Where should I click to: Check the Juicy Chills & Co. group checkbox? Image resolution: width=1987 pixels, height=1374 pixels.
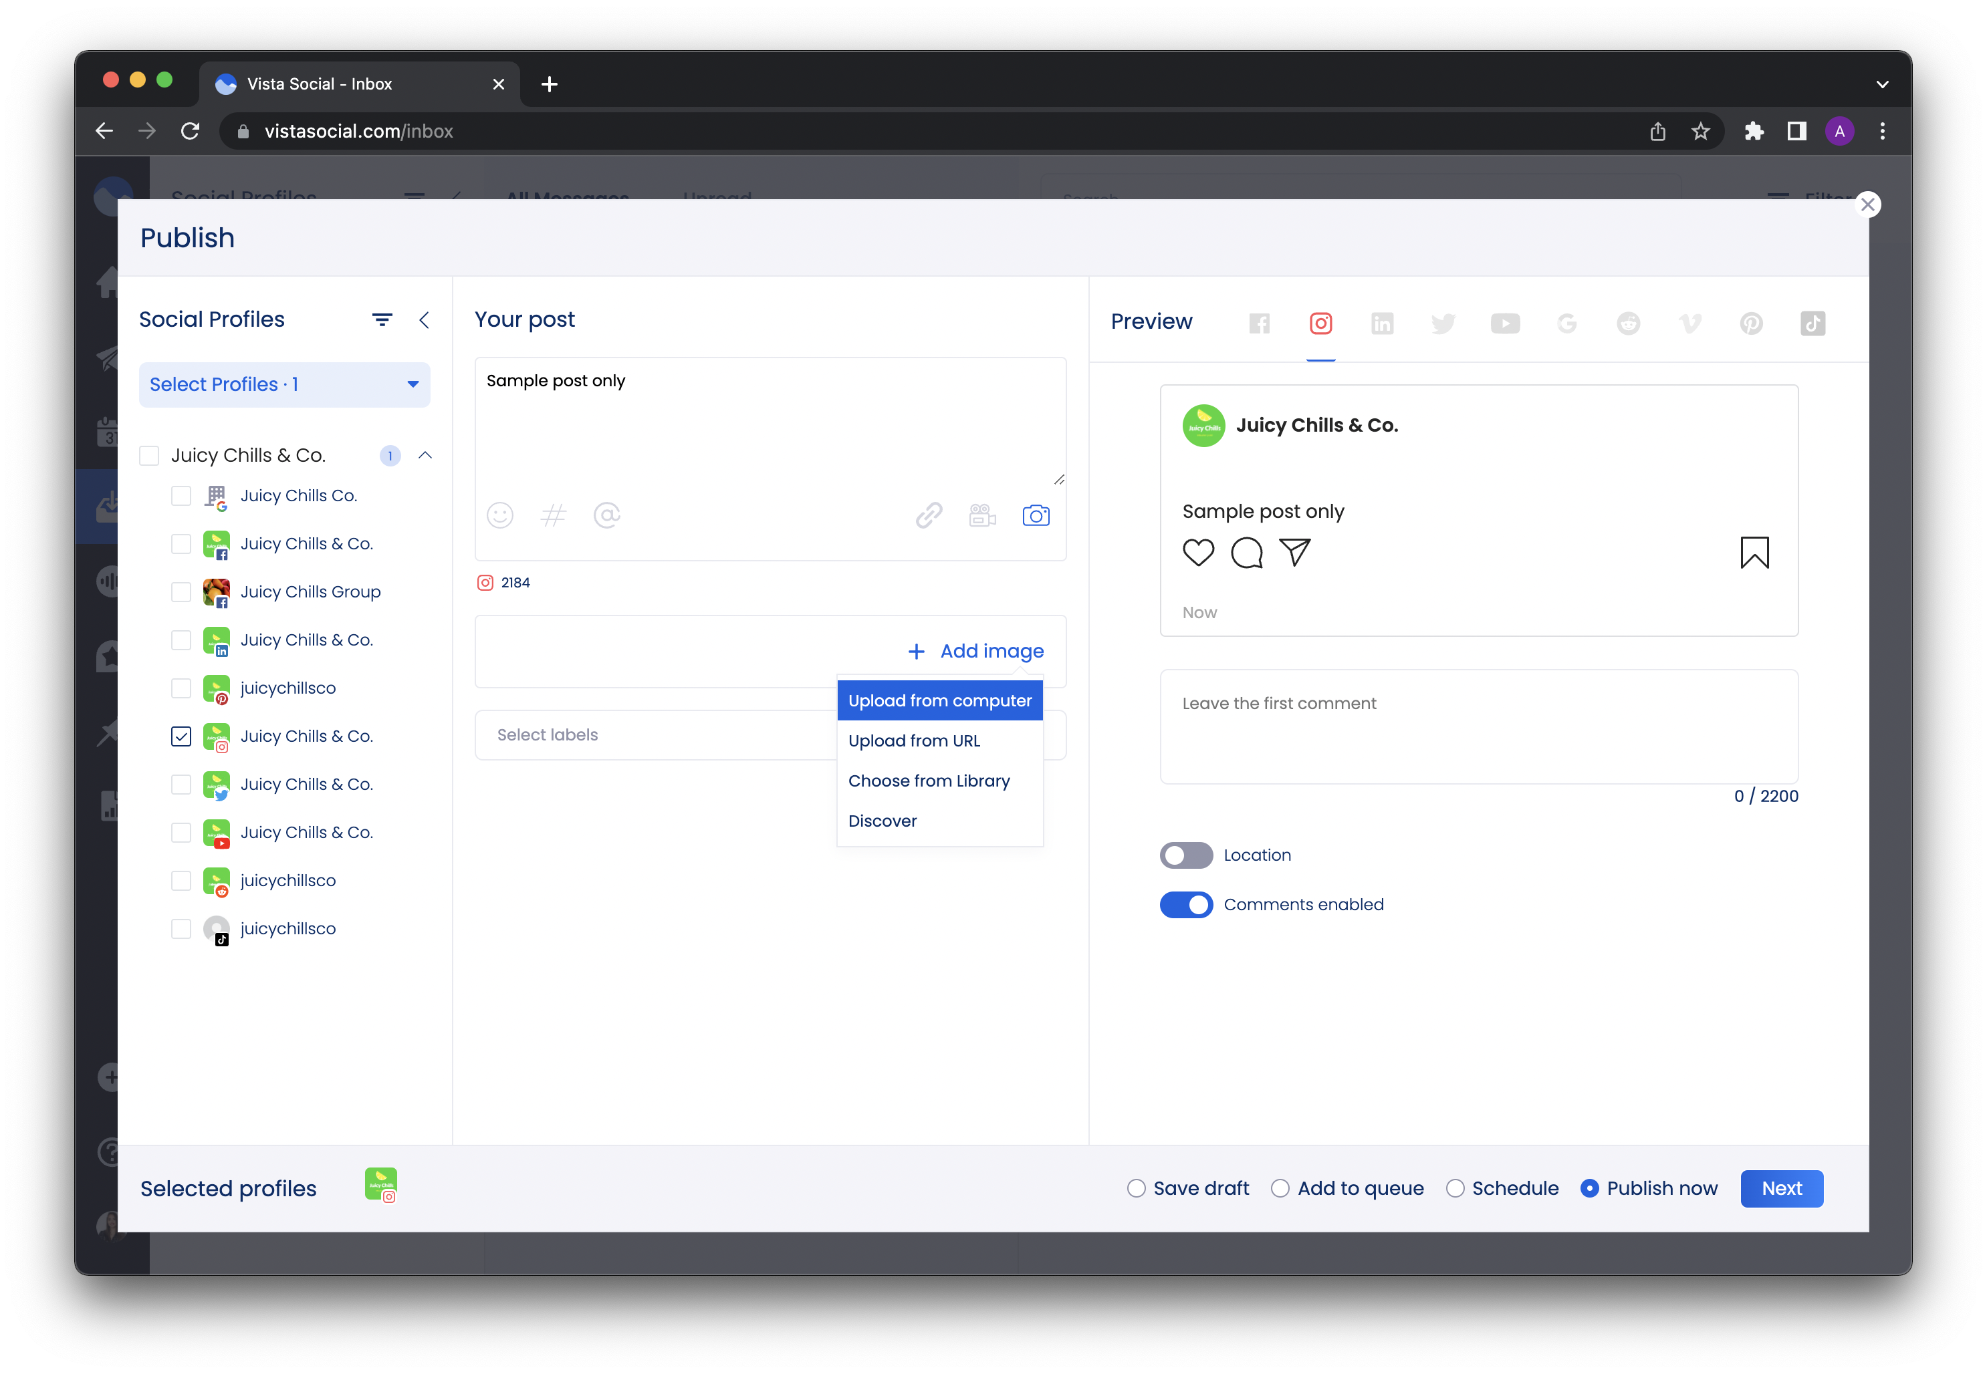point(149,455)
